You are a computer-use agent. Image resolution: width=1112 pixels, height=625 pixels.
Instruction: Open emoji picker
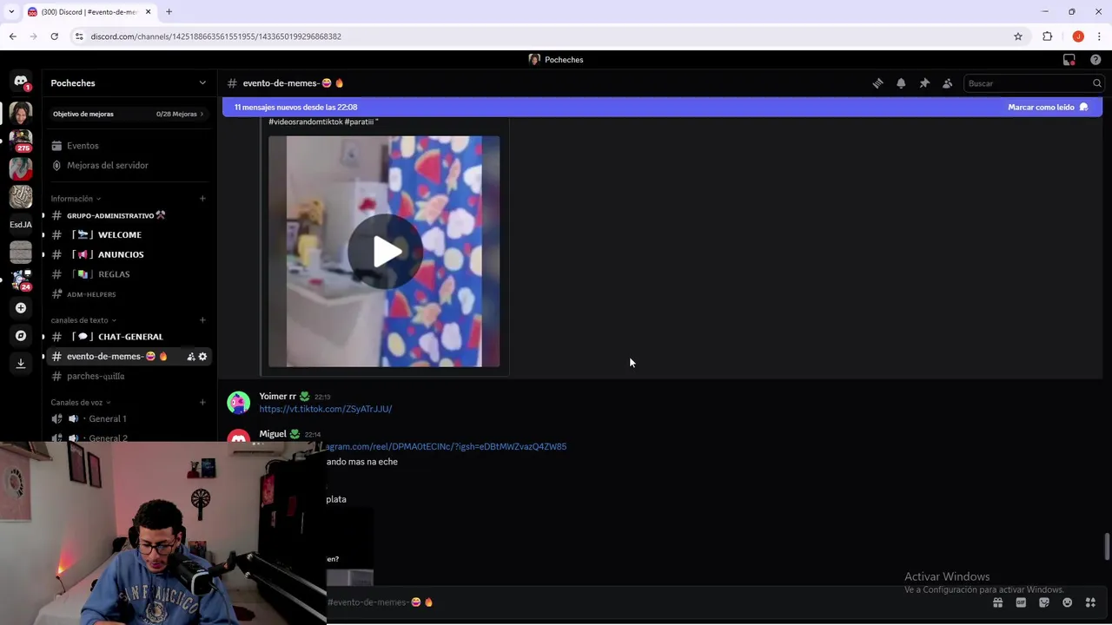1067,602
